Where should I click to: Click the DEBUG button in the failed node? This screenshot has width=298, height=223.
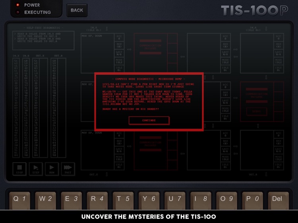coord(257,111)
